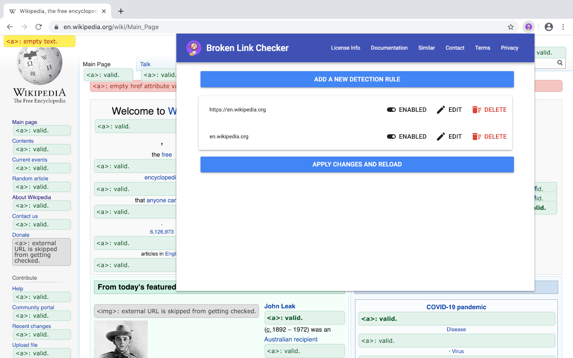
Task: Click APPLY CHANGES AND RELOAD button
Action: pos(357,164)
